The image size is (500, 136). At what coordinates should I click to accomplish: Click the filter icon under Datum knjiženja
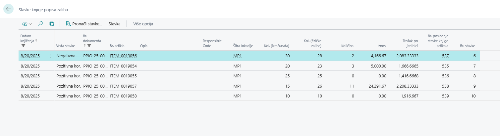23,46
